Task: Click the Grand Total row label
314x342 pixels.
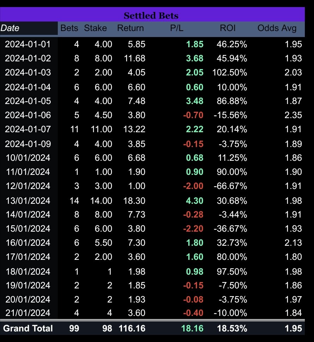Action: coord(28,328)
